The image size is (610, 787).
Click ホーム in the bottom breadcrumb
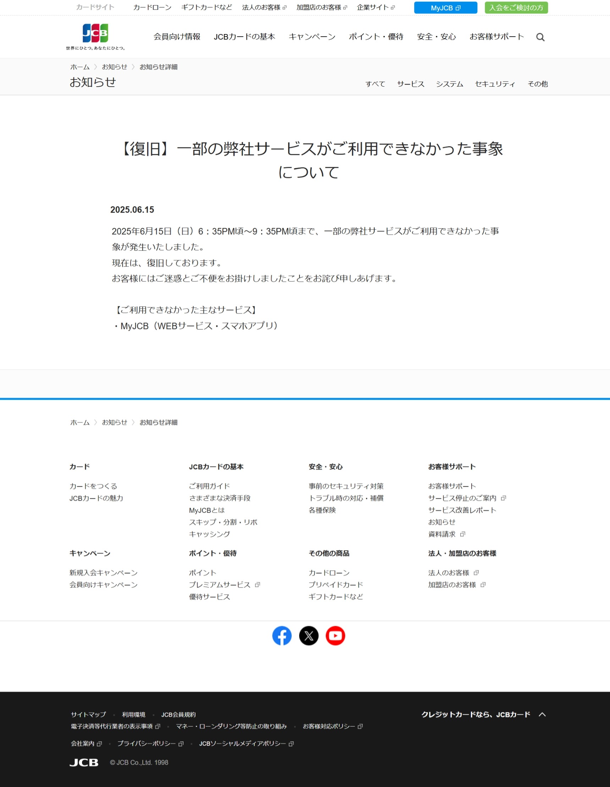coord(79,422)
